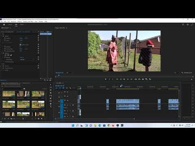Click Add Marker in Program Monitor controls
Image resolution: width=195 pixels, height=146 pixels.
point(106,79)
